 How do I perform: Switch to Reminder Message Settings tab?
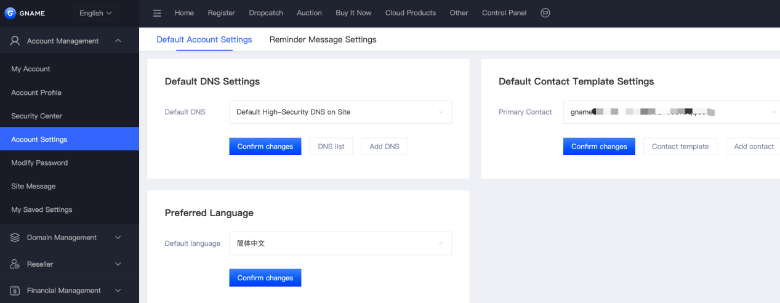click(x=323, y=39)
